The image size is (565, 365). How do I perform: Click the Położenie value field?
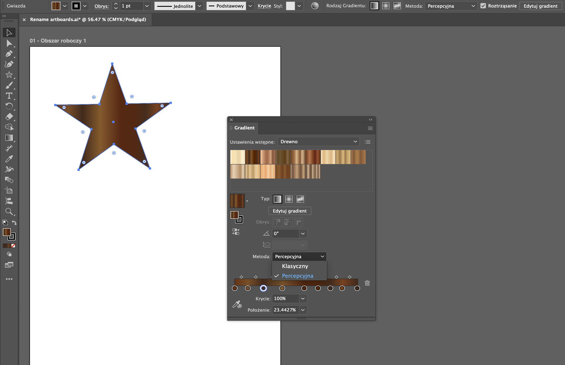coord(285,310)
